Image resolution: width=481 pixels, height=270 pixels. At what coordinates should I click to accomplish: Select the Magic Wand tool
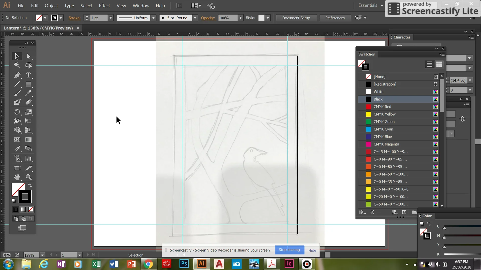[17, 65]
